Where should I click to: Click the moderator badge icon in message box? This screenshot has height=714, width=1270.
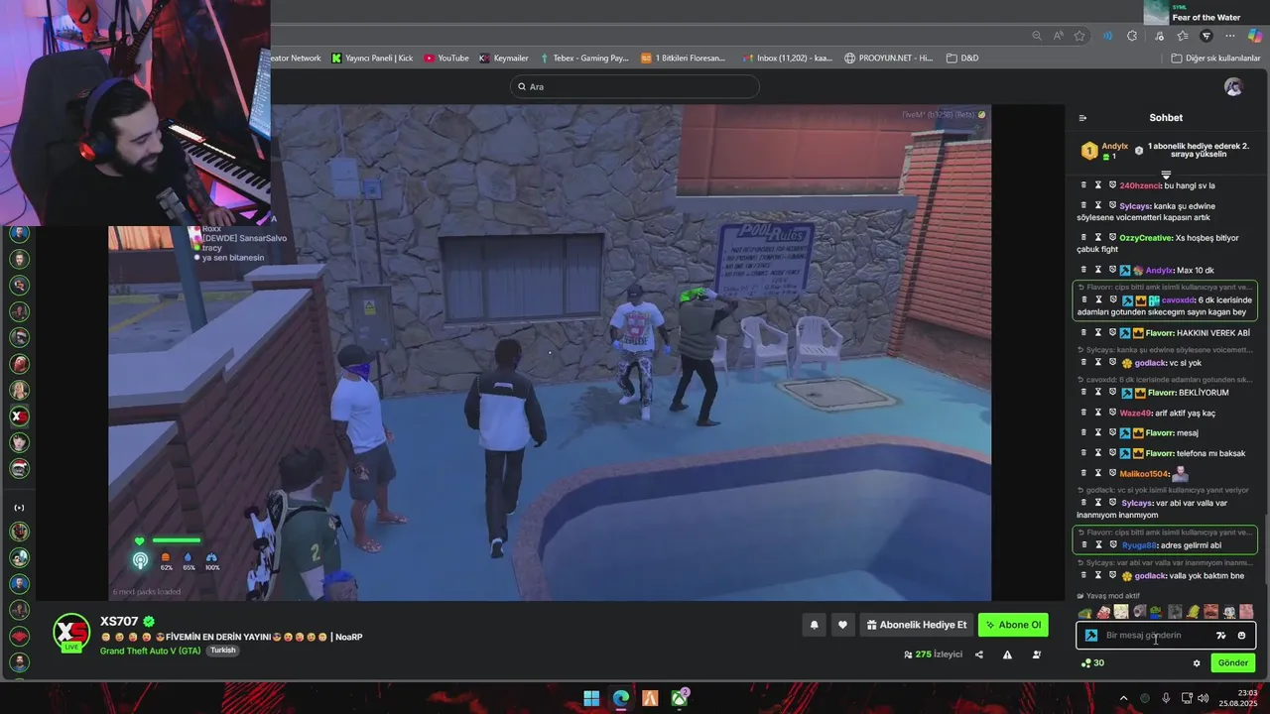click(x=1091, y=636)
